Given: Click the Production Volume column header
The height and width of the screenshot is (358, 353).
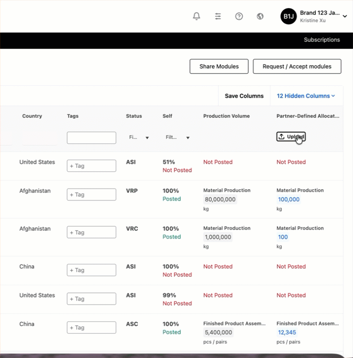Looking at the screenshot, I should click(x=226, y=116).
